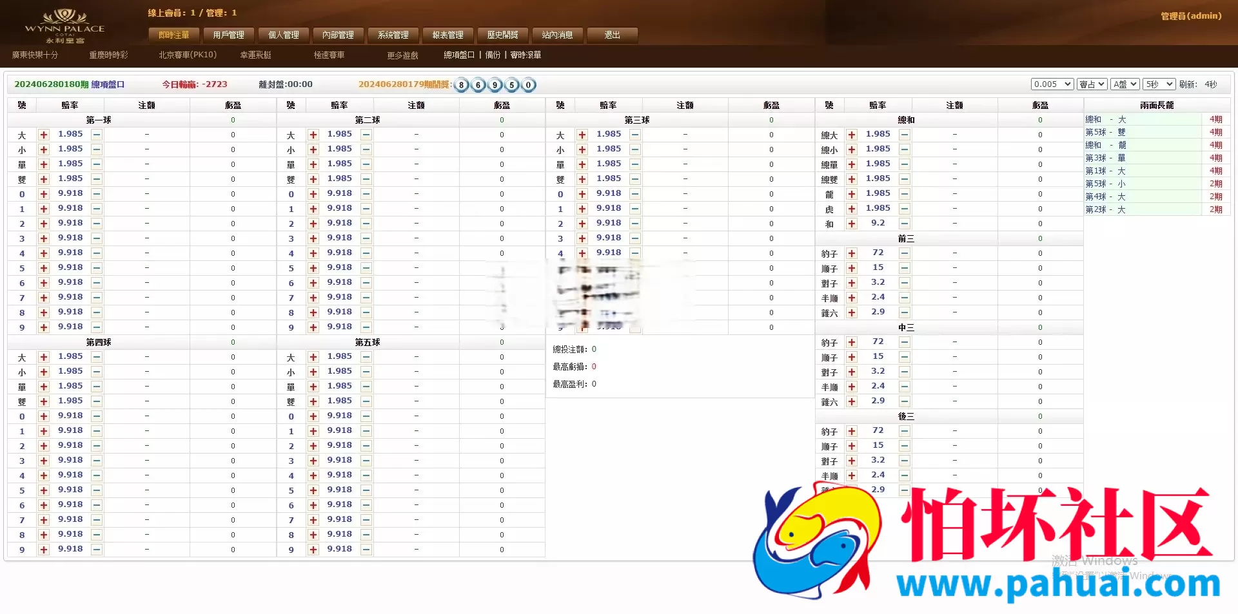Click the plus icon for 中三 對子
1238x614 pixels.
852,372
